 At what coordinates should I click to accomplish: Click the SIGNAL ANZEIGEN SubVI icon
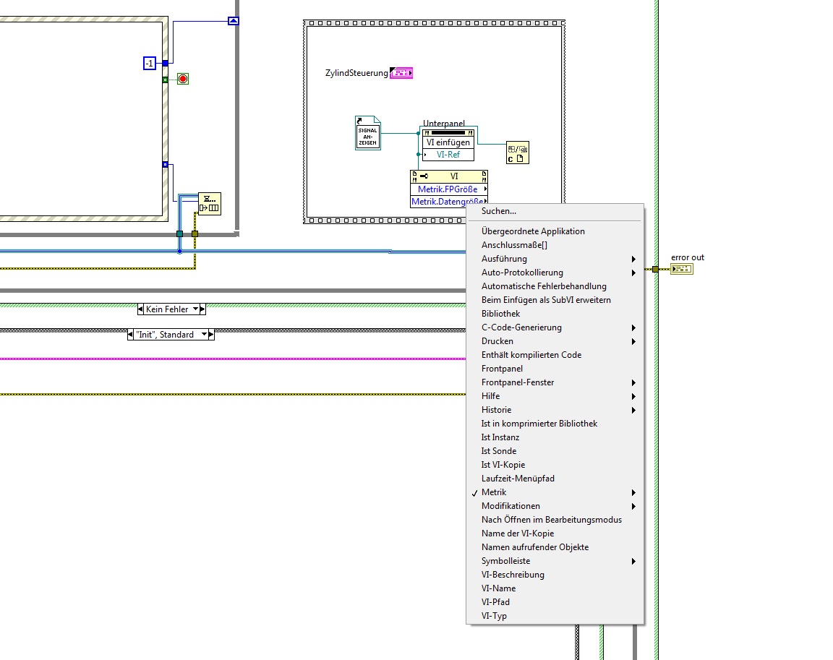tap(367, 133)
